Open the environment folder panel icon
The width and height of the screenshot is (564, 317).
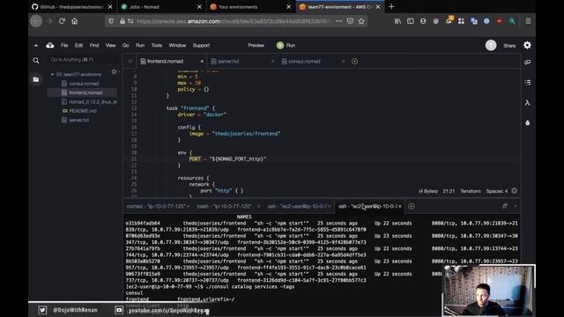(36, 79)
